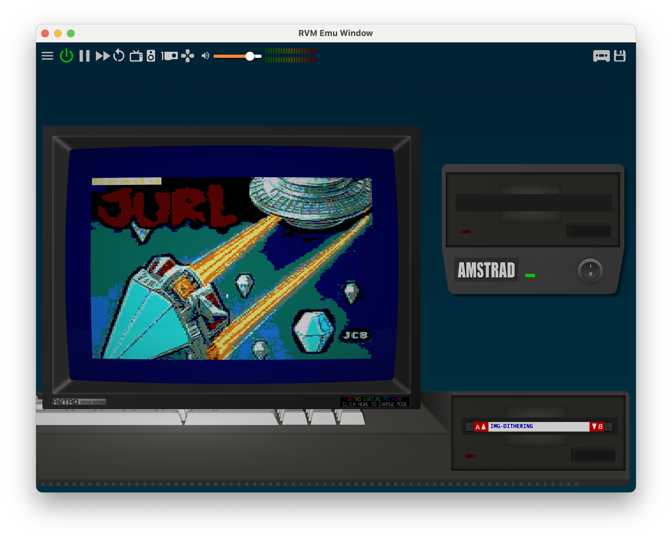Viewport: 672px width, 540px height.
Task: Open the joystick controller settings
Action: tap(188, 56)
